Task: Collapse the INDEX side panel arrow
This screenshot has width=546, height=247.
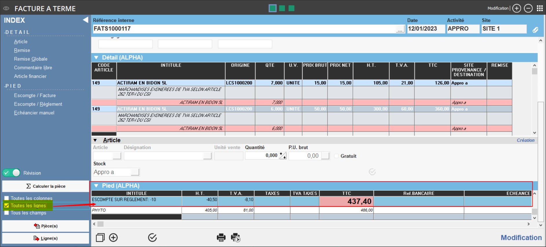Action: tap(85, 20)
